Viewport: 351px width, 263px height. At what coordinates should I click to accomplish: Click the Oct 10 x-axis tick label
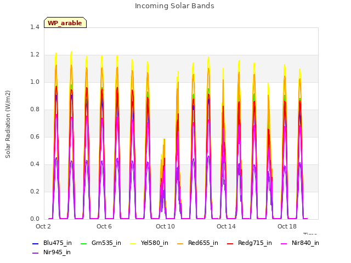[165, 226]
